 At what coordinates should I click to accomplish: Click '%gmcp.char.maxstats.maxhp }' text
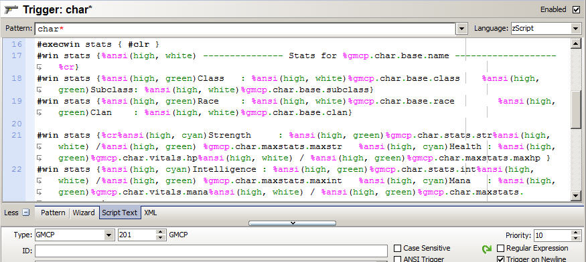click(479, 158)
